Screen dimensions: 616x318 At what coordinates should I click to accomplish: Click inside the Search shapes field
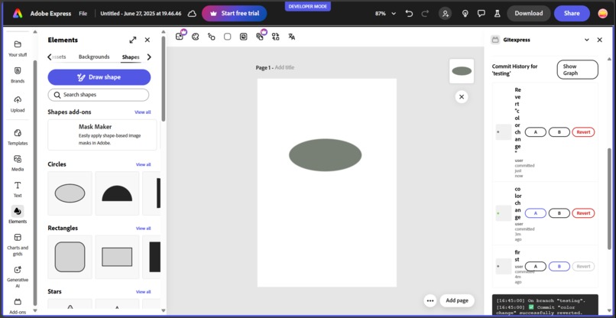pyautogui.click(x=99, y=95)
